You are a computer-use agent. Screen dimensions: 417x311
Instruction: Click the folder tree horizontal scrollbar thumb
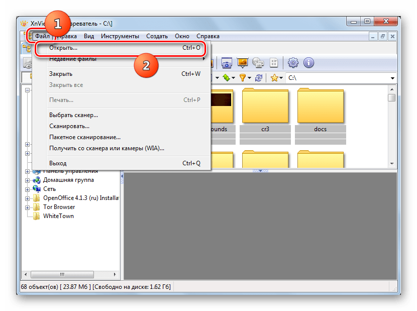[62, 274]
